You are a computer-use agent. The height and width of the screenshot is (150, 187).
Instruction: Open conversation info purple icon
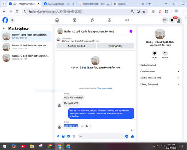point(131,31)
